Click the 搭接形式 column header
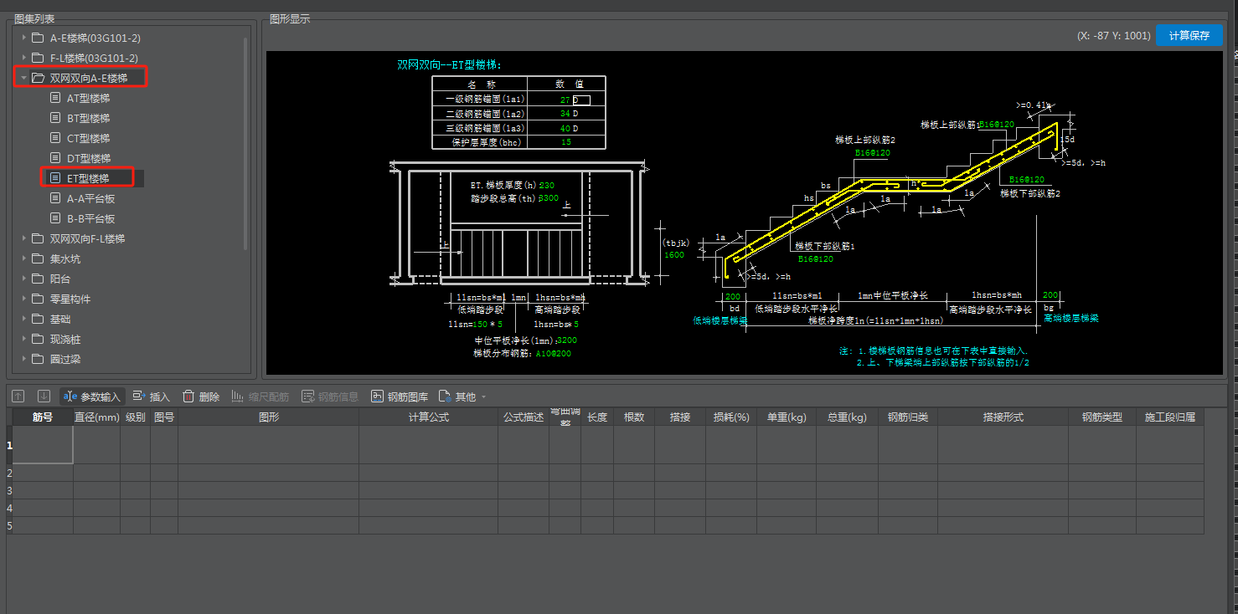Screen dimensions: 1238x614 [x=1003, y=417]
